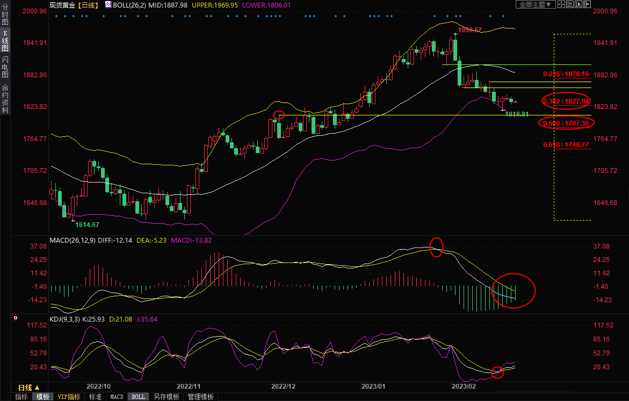Image resolution: width=629 pixels, height=401 pixels.
Task: Select the 标准 template
Action: pos(95,397)
